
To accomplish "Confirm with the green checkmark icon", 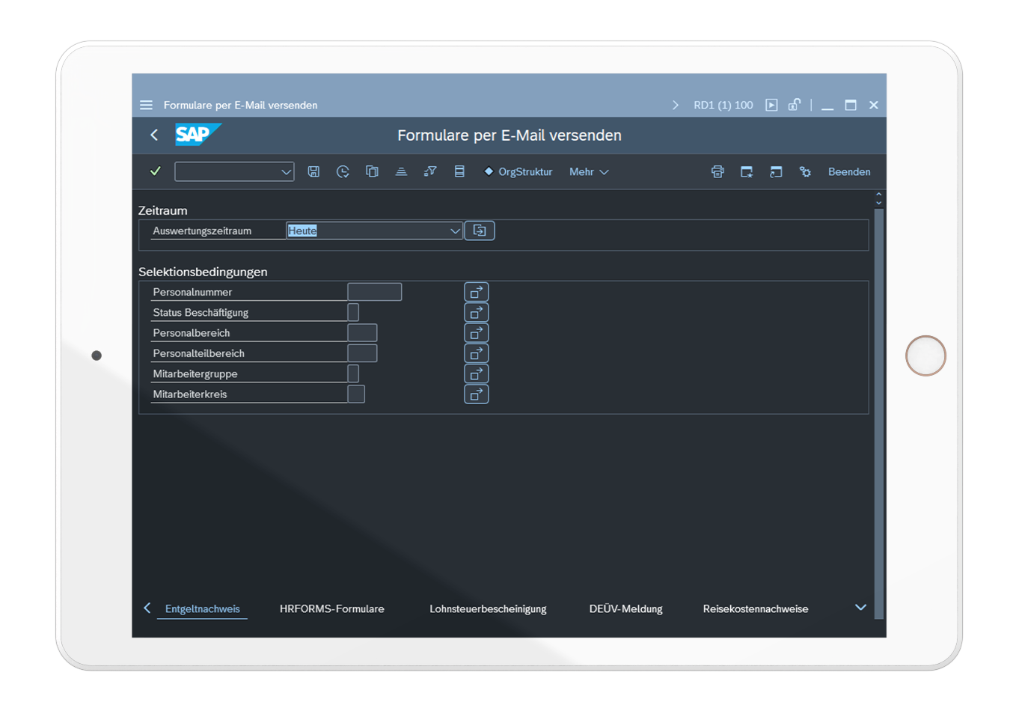I will click(x=156, y=171).
